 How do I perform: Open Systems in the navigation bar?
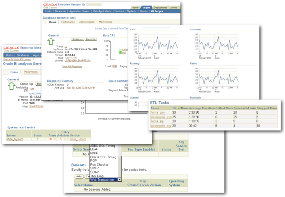point(132,11)
